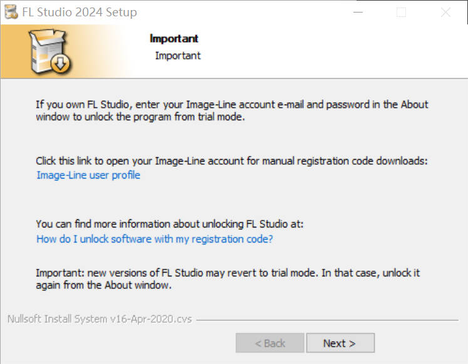
Task: Click the download arrow badge on the box icon
Action: point(61,64)
